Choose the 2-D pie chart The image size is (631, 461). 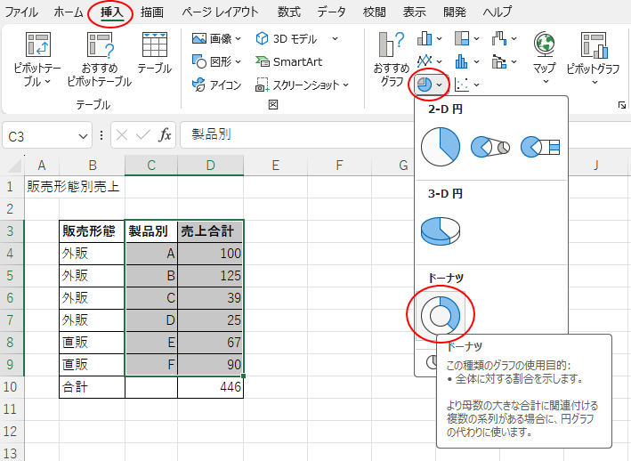pos(441,145)
